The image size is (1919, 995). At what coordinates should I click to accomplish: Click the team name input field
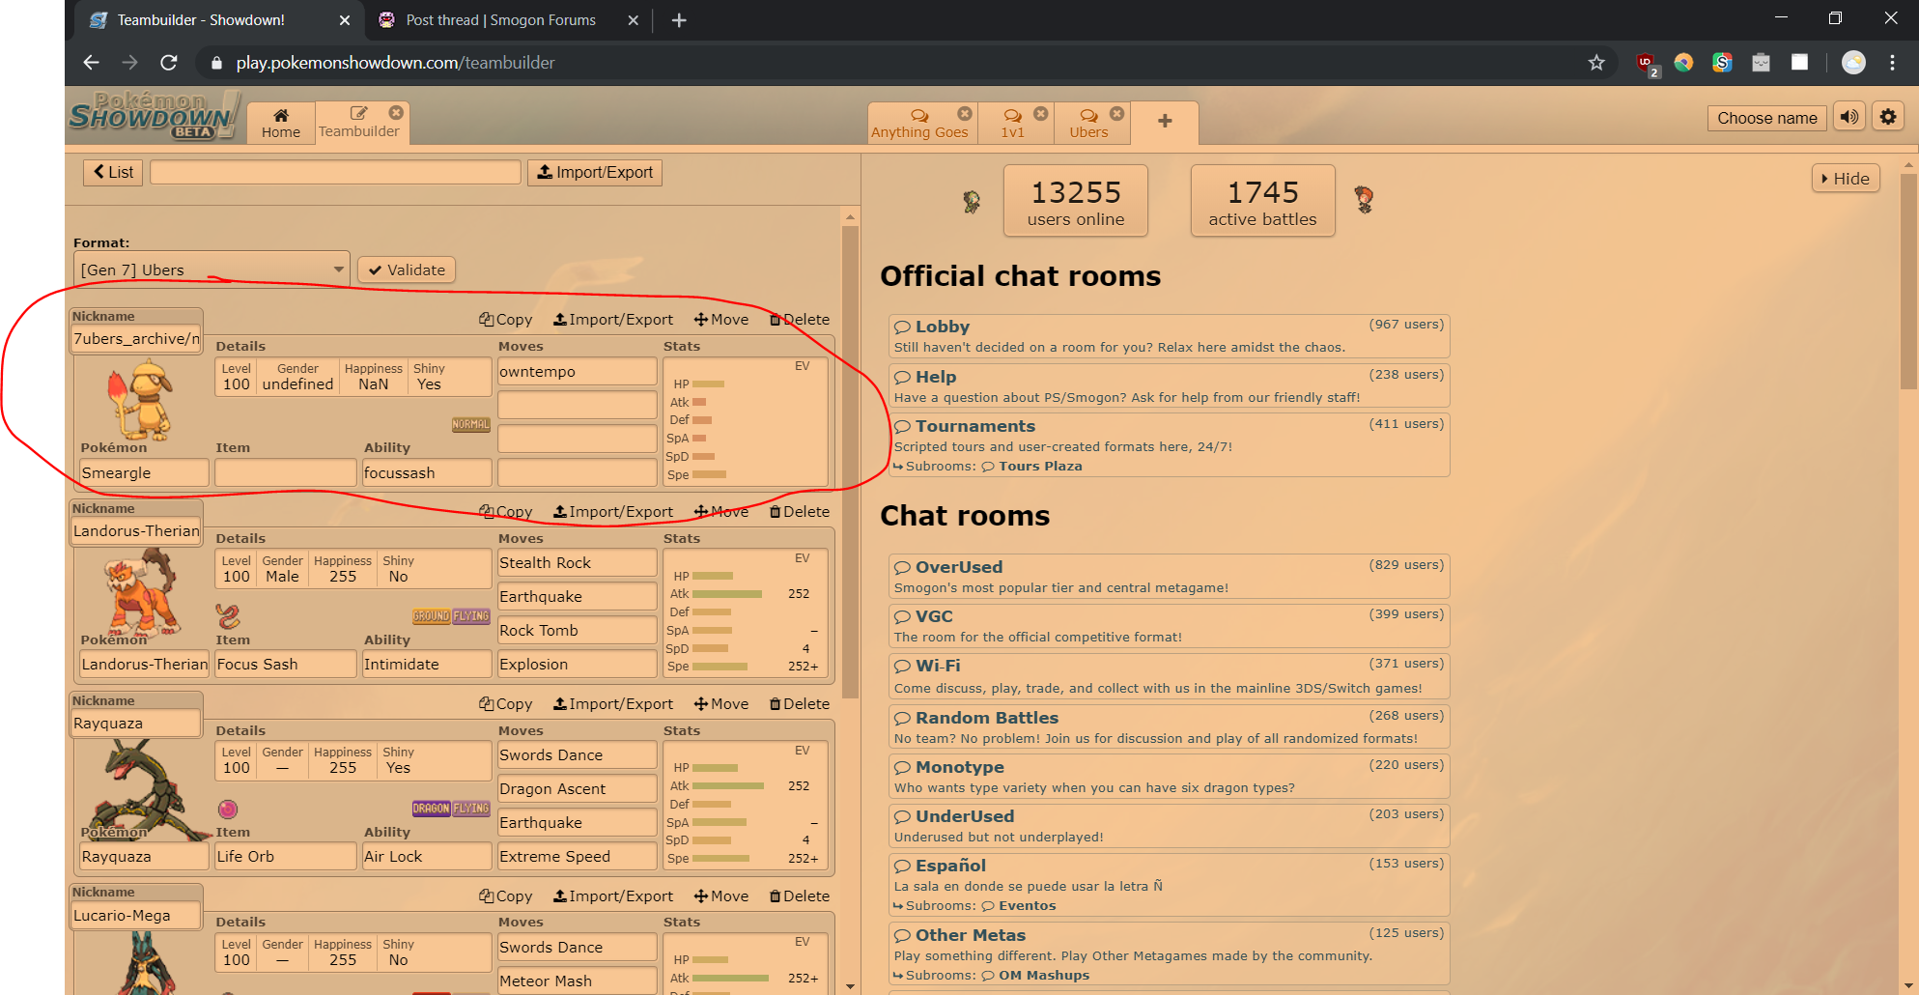(335, 172)
